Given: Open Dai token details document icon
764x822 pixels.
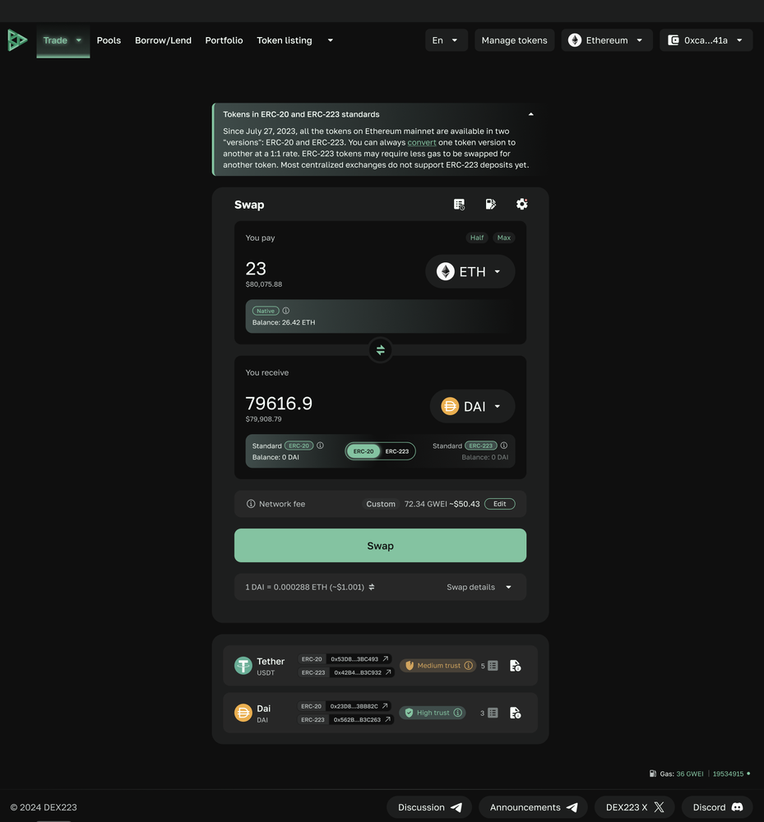Looking at the screenshot, I should click(x=516, y=713).
